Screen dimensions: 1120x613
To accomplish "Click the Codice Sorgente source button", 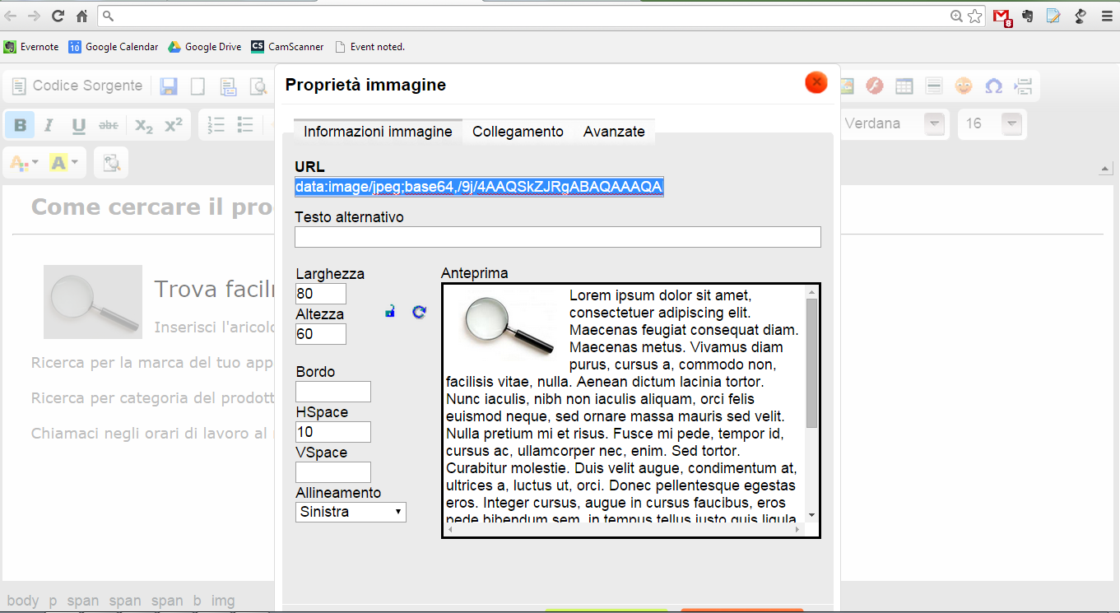I will tap(77, 86).
